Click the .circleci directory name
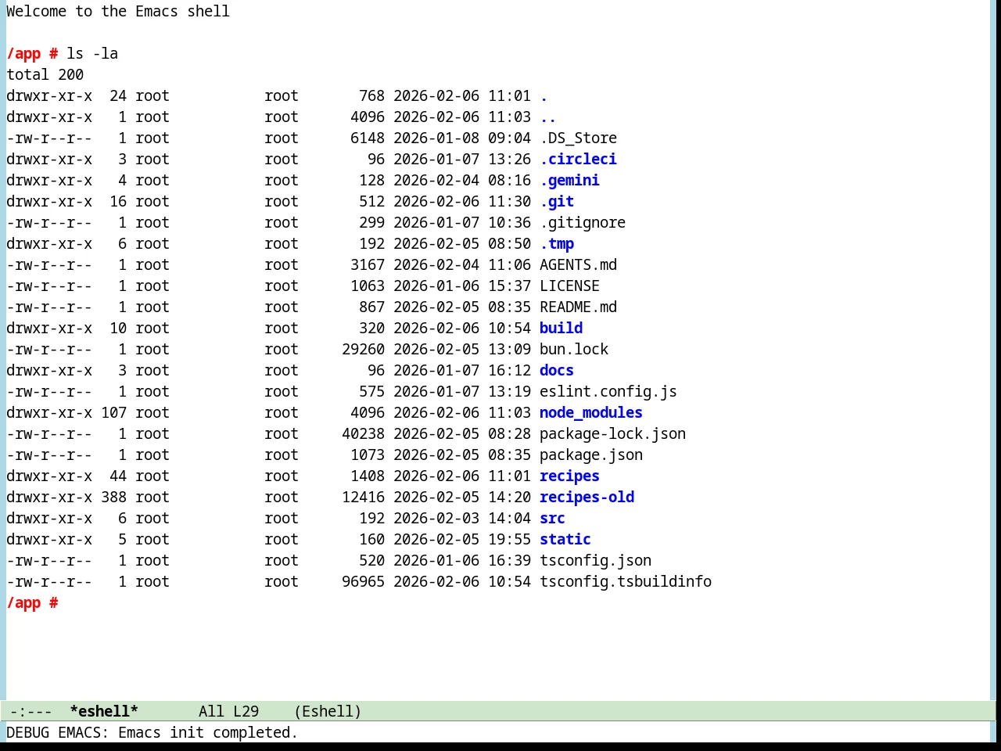 click(578, 159)
